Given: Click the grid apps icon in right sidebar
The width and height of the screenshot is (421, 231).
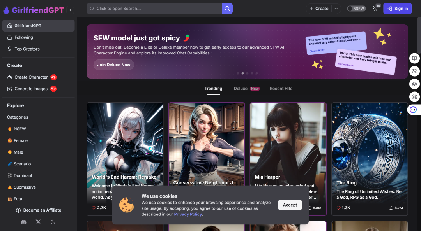Looking at the screenshot, I should click(x=414, y=97).
